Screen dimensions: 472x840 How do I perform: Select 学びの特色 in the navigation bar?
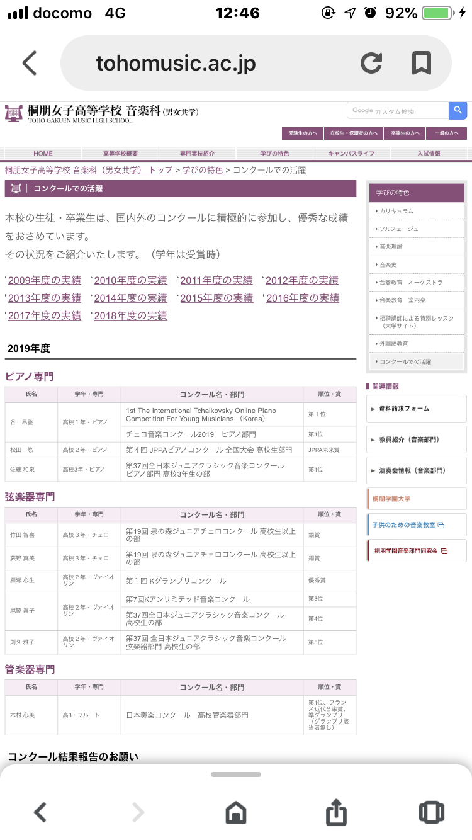[x=274, y=154]
